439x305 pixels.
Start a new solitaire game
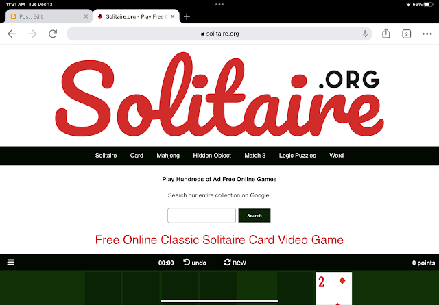(235, 263)
